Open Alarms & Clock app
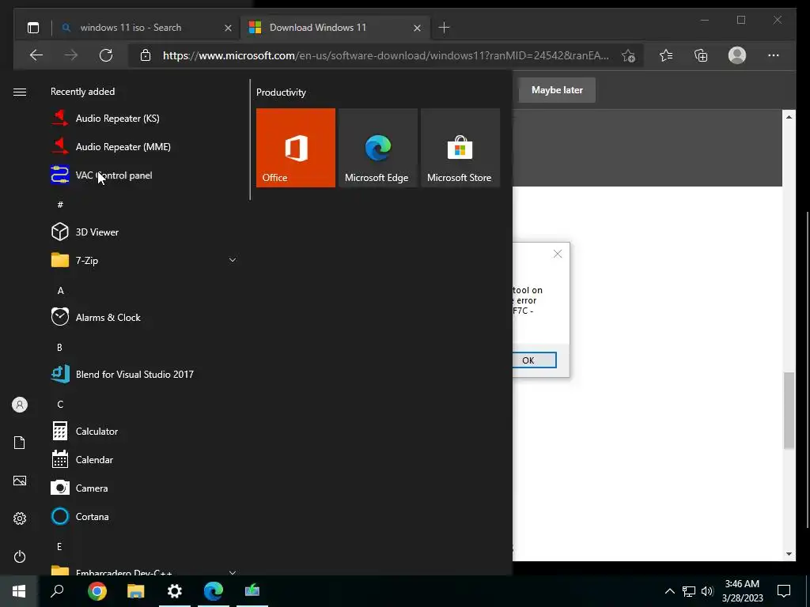810x607 pixels. click(144, 317)
